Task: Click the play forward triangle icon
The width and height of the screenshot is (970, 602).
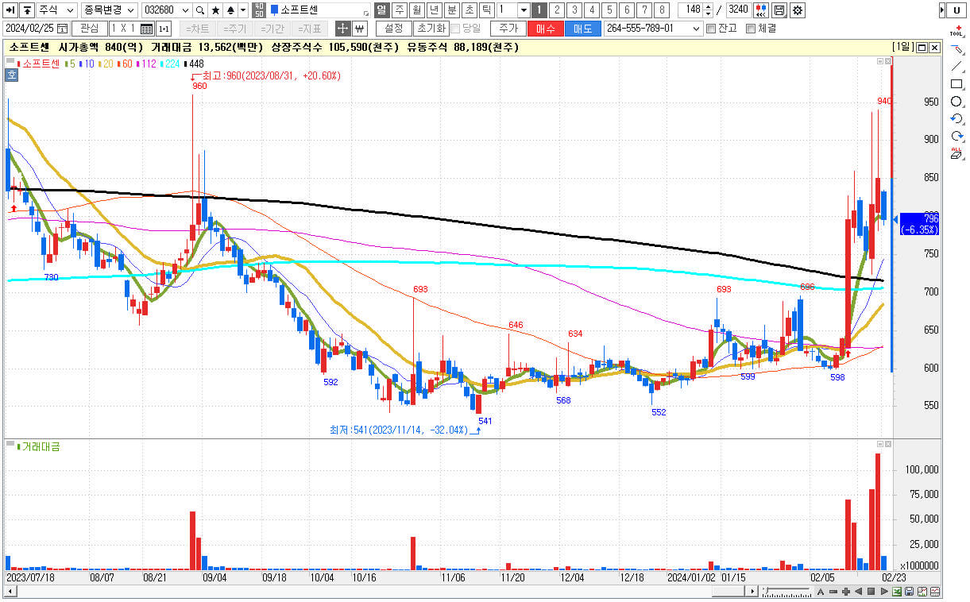Action: point(883,592)
